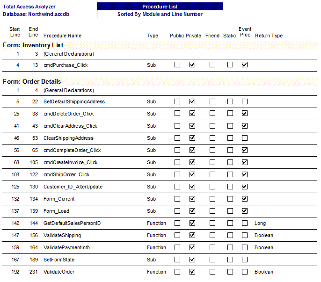Select the Form: Inventory List group header

click(x=33, y=45)
